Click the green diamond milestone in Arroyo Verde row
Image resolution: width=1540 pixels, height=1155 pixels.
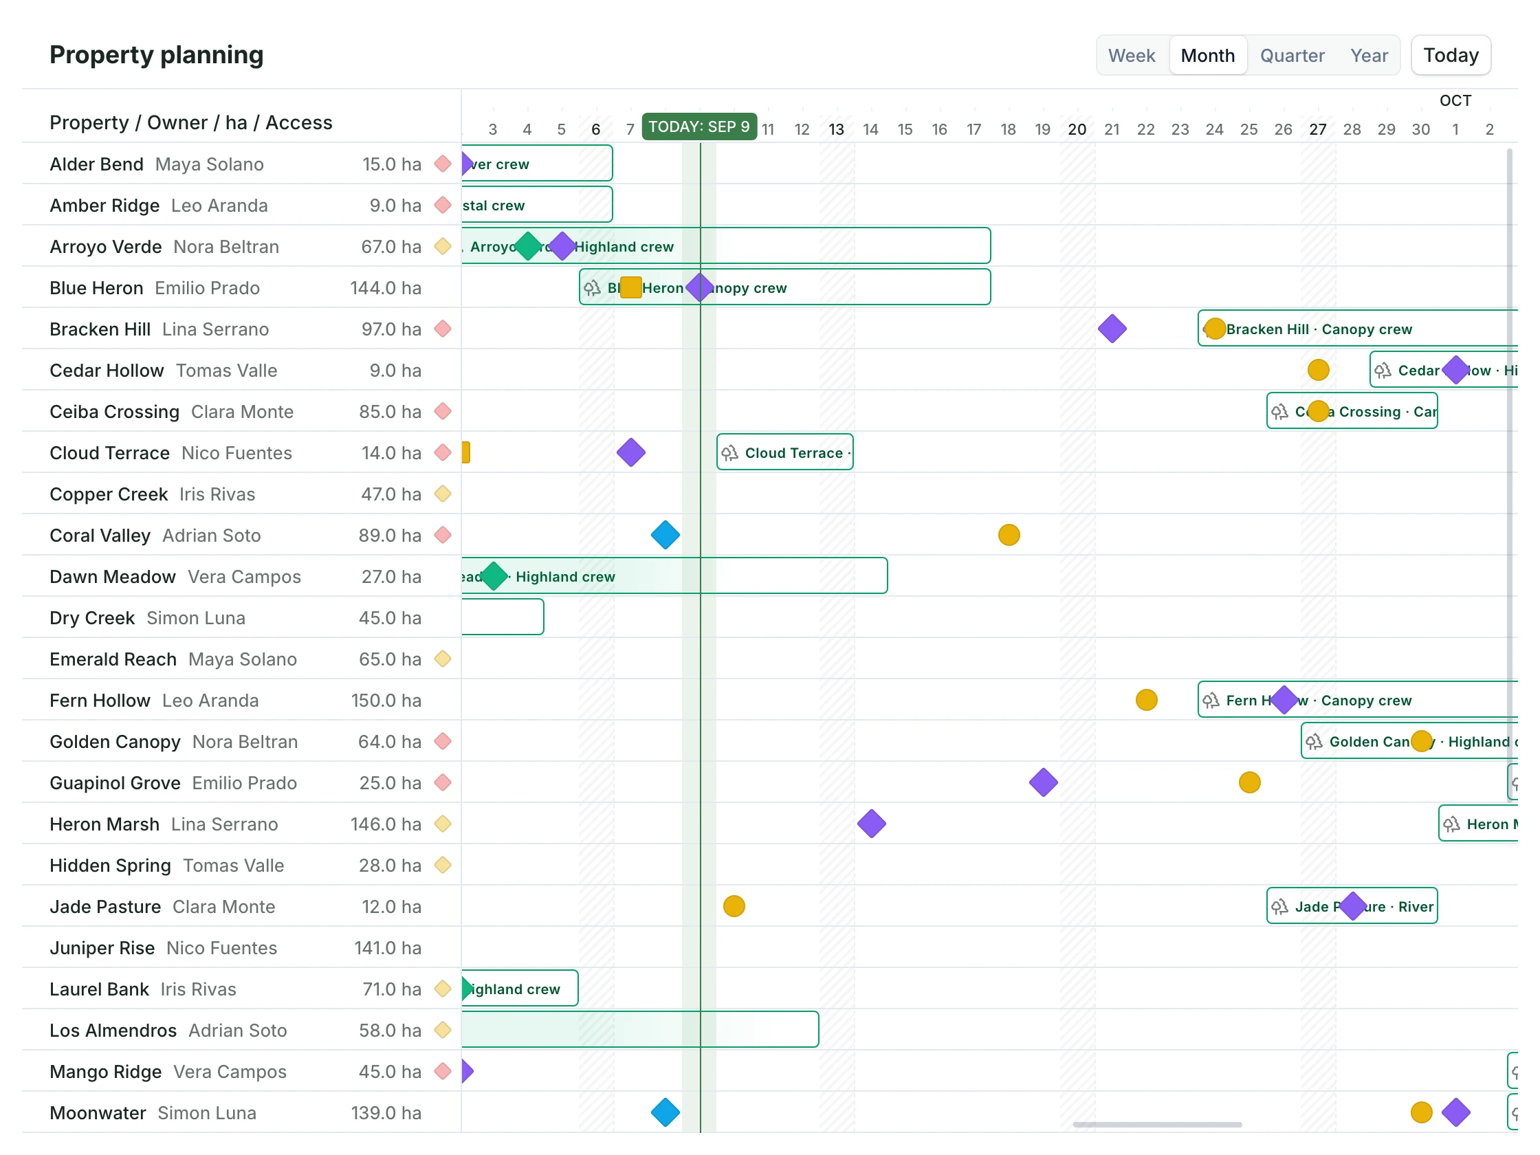(x=528, y=246)
